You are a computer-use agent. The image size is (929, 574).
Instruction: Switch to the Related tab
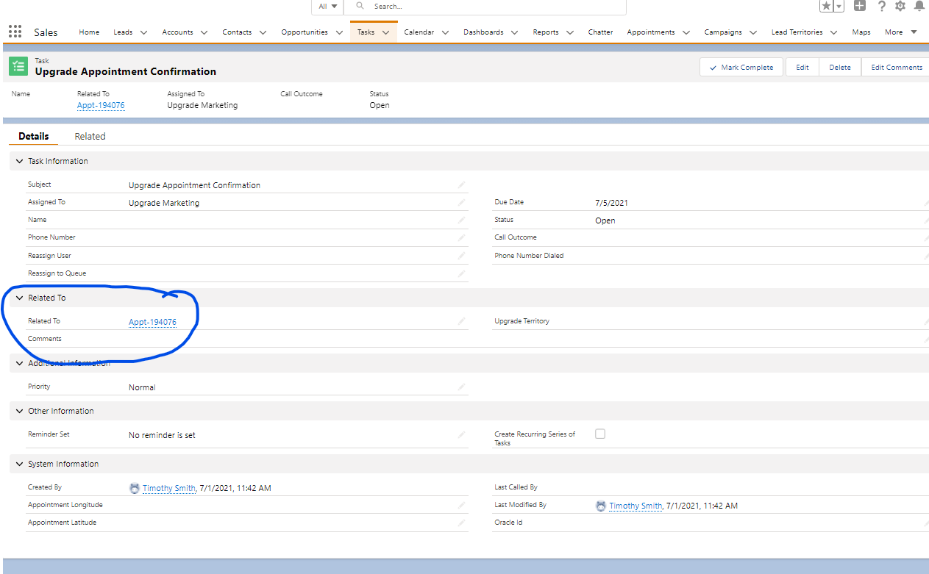click(90, 136)
